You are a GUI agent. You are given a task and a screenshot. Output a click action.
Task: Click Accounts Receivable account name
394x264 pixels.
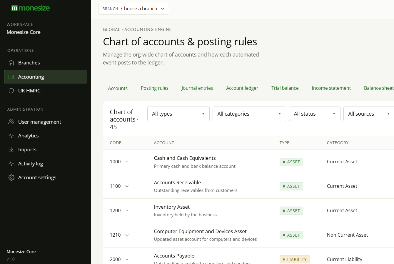pyautogui.click(x=177, y=182)
